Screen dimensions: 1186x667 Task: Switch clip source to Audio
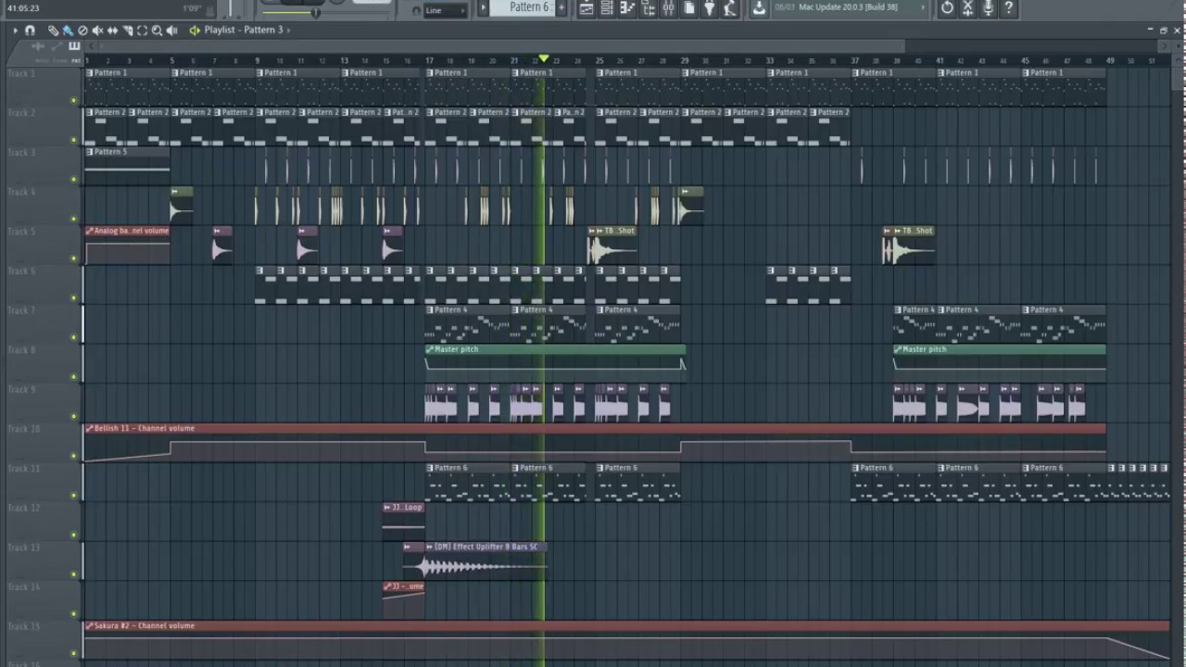(x=37, y=46)
